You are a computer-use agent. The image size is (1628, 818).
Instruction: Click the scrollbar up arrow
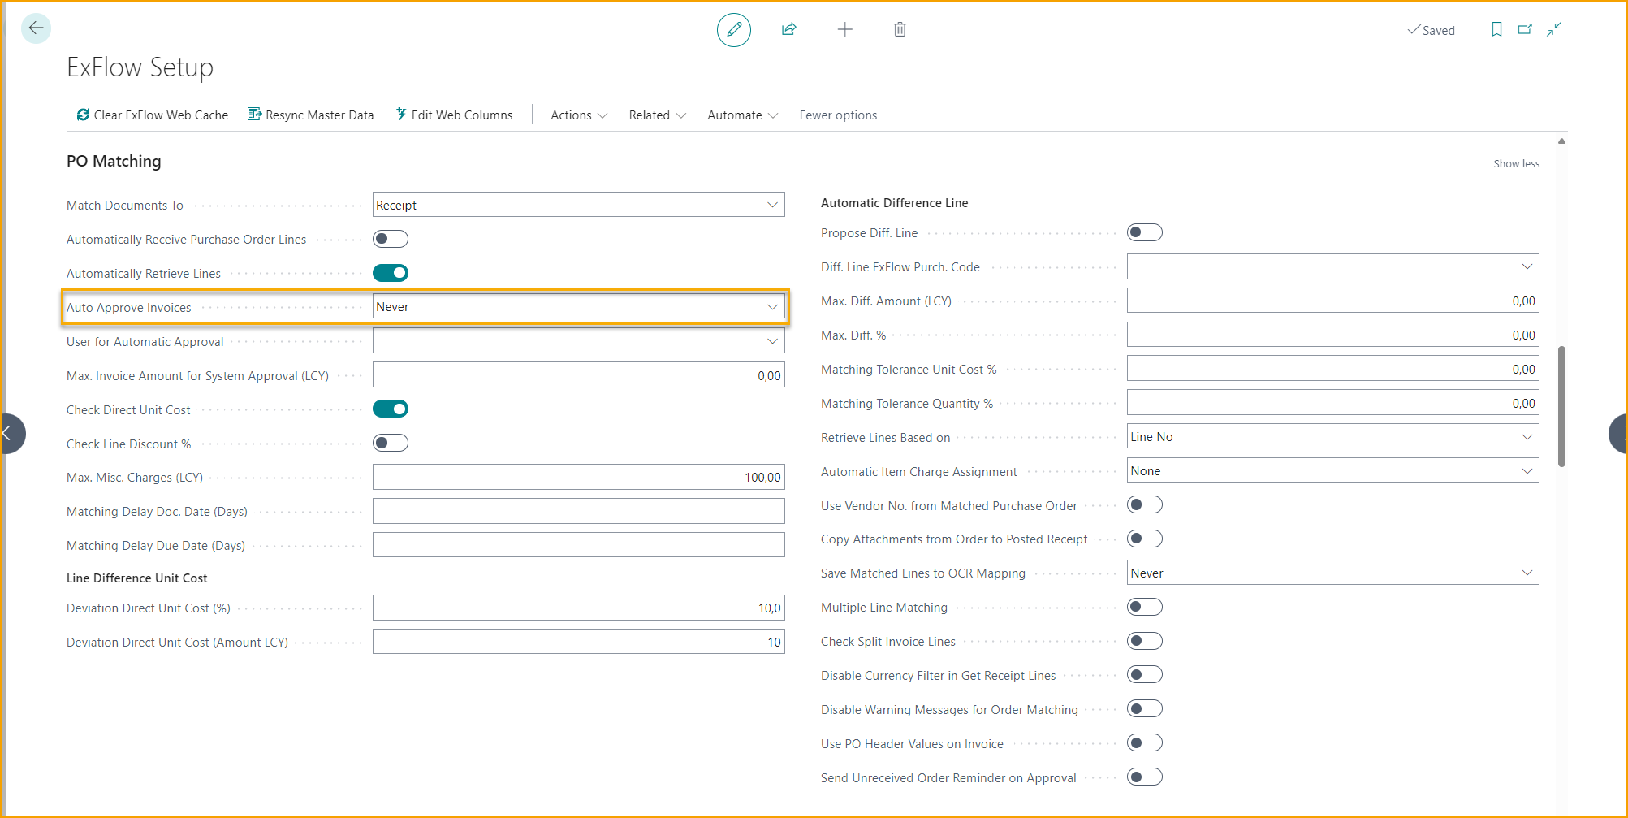(x=1561, y=141)
